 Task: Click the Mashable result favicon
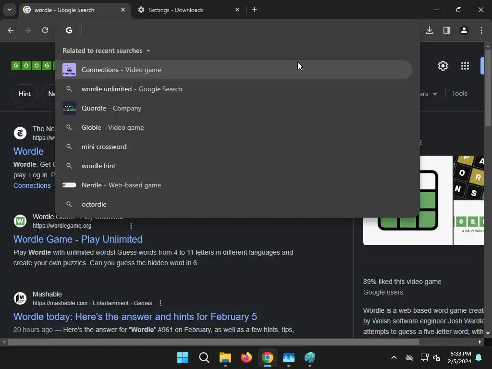tap(20, 298)
